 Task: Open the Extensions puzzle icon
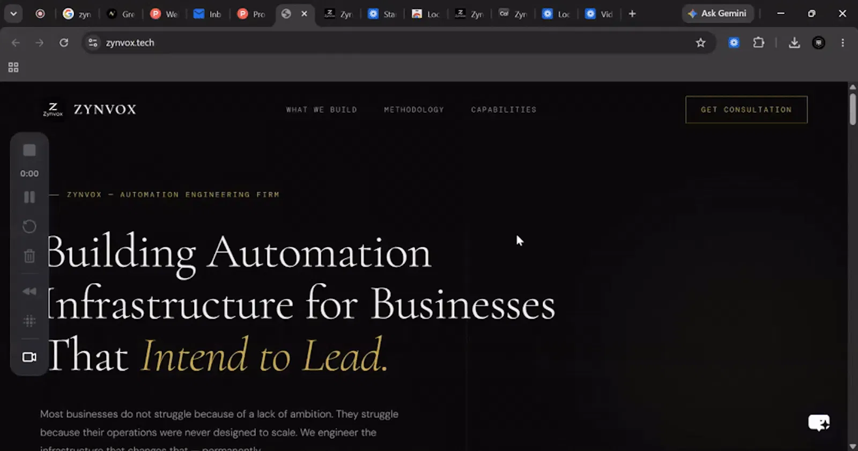[x=758, y=43]
